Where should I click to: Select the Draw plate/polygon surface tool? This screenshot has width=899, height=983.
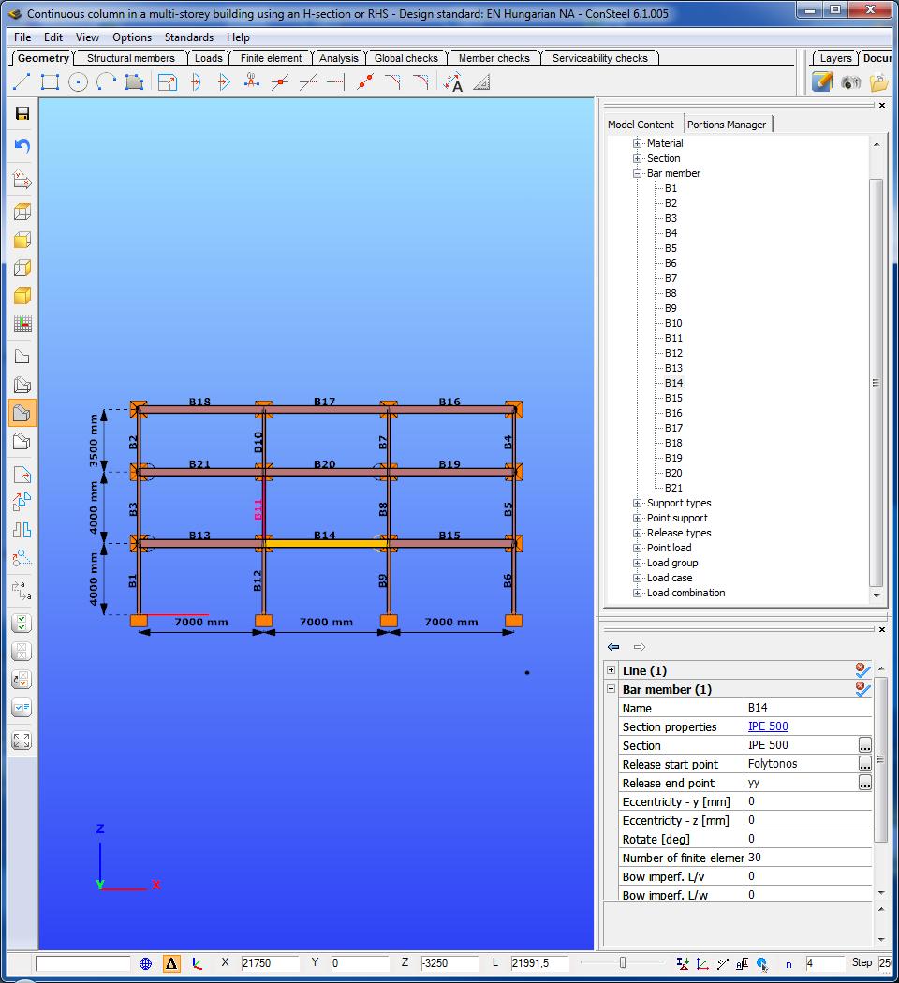134,81
